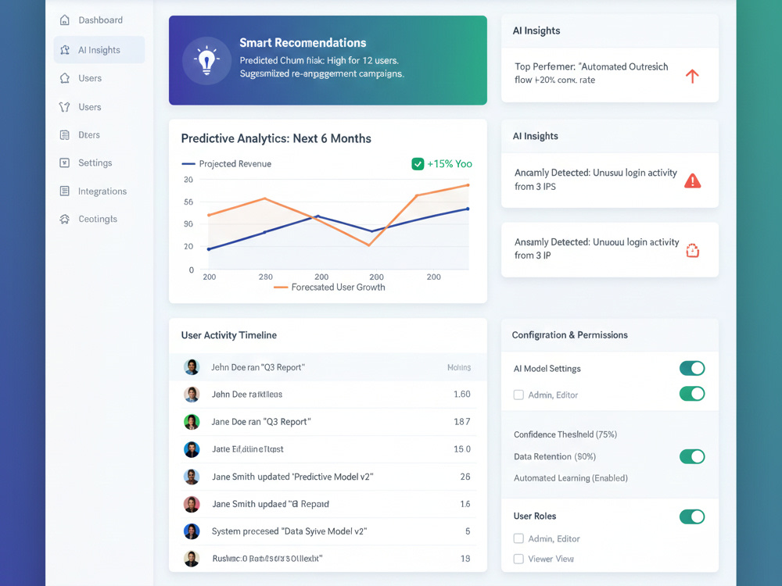Click the avatar on the John Dee 1.60 row
782x586 pixels.
coord(192,395)
